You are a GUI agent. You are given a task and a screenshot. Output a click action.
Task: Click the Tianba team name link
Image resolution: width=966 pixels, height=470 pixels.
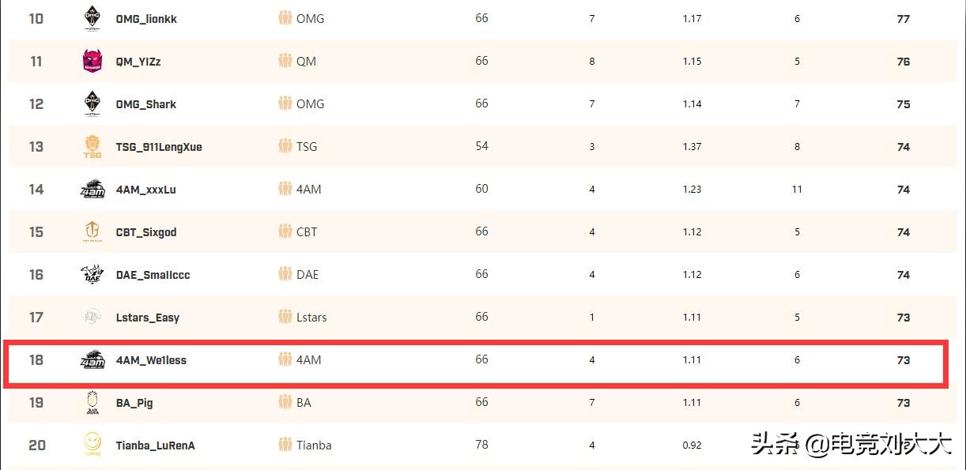coord(314,446)
